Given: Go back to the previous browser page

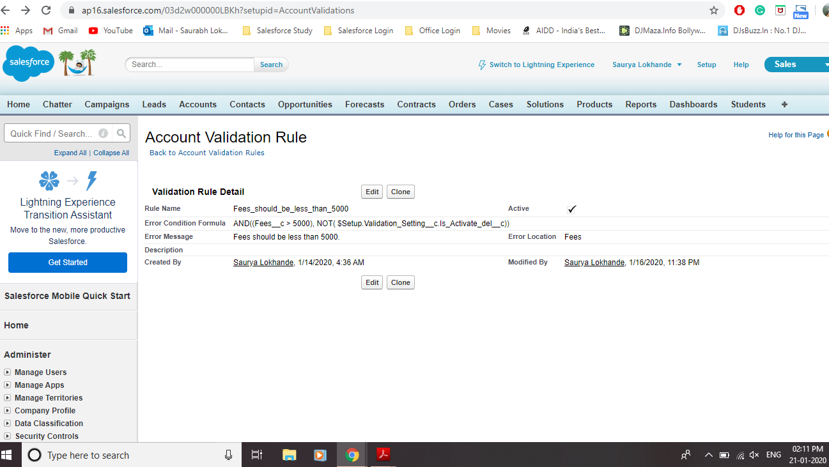Looking at the screenshot, I should click(7, 10).
